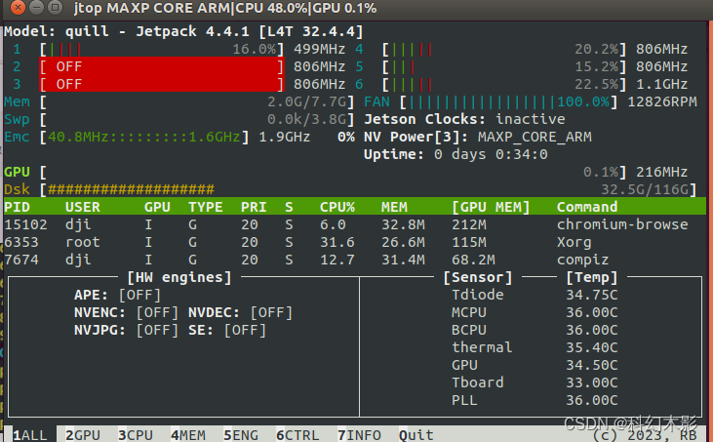Click the Command column header
Image resolution: width=713 pixels, height=442 pixels.
pos(587,207)
